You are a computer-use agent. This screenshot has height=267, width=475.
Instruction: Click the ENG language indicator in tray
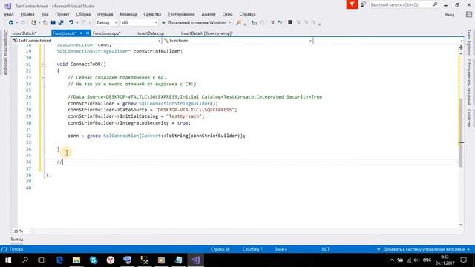[x=427, y=260]
